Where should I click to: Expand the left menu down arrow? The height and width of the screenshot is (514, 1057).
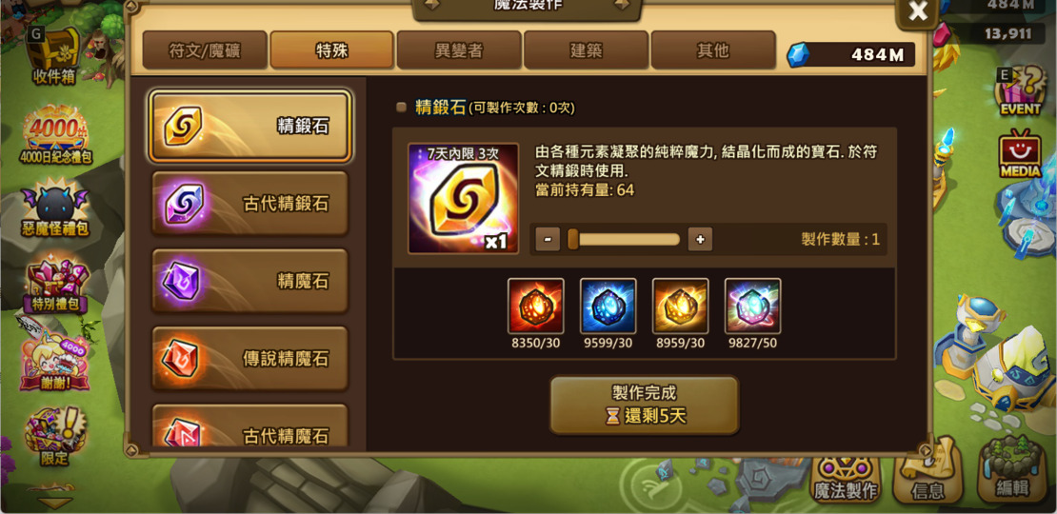54,503
